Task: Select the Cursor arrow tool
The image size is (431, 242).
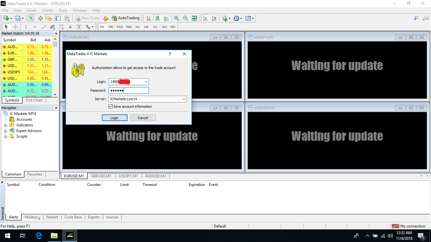Action: point(6,27)
